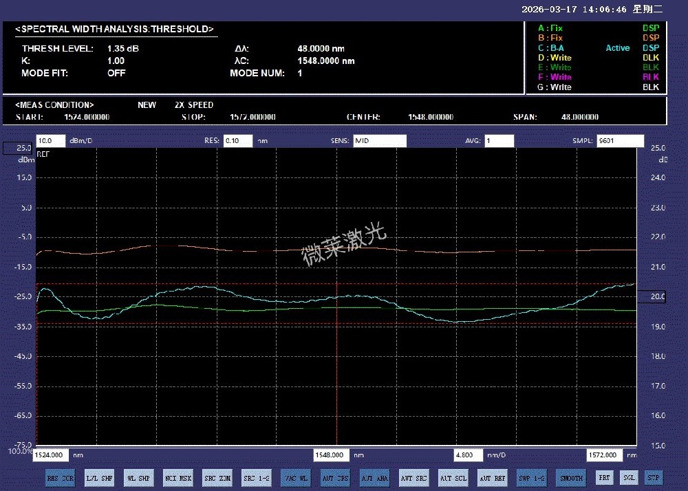
Task: Edit the 10.0 dBm/D level scale field
Action: (x=51, y=141)
